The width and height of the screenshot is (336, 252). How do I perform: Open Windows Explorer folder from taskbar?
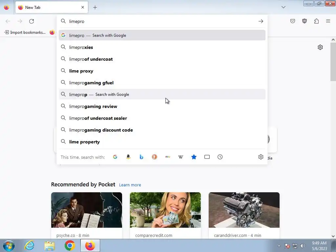point(50,245)
